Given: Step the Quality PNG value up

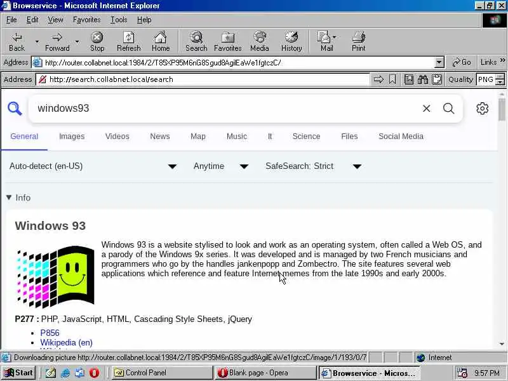Looking at the screenshot, I should tap(500, 77).
